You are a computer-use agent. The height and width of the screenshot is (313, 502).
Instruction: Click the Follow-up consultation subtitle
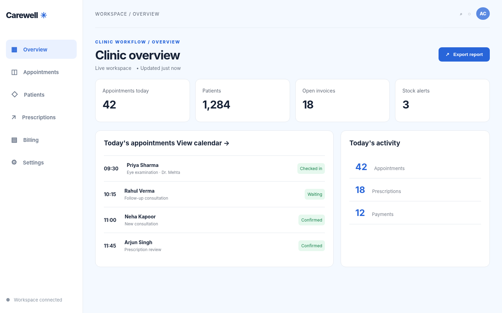146,198
